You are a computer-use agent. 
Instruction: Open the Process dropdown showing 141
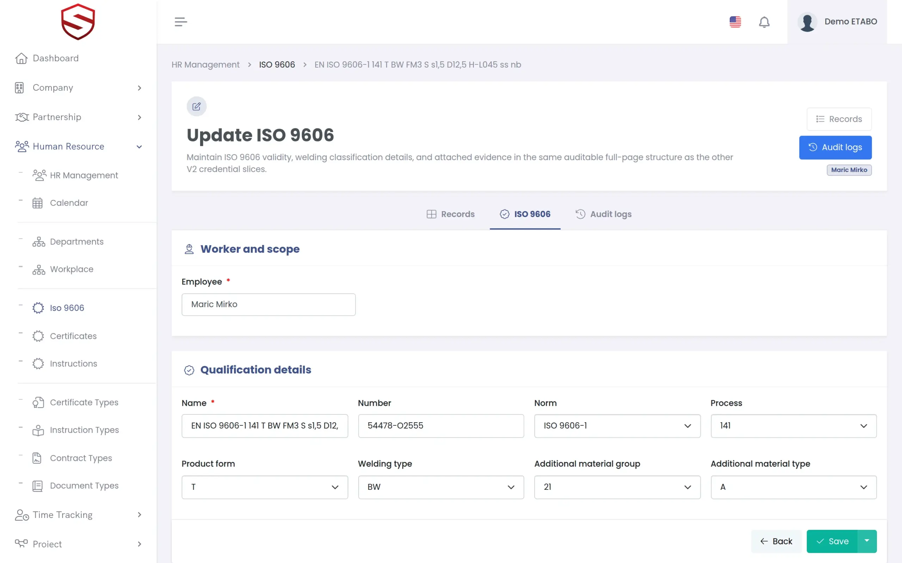[x=793, y=426]
